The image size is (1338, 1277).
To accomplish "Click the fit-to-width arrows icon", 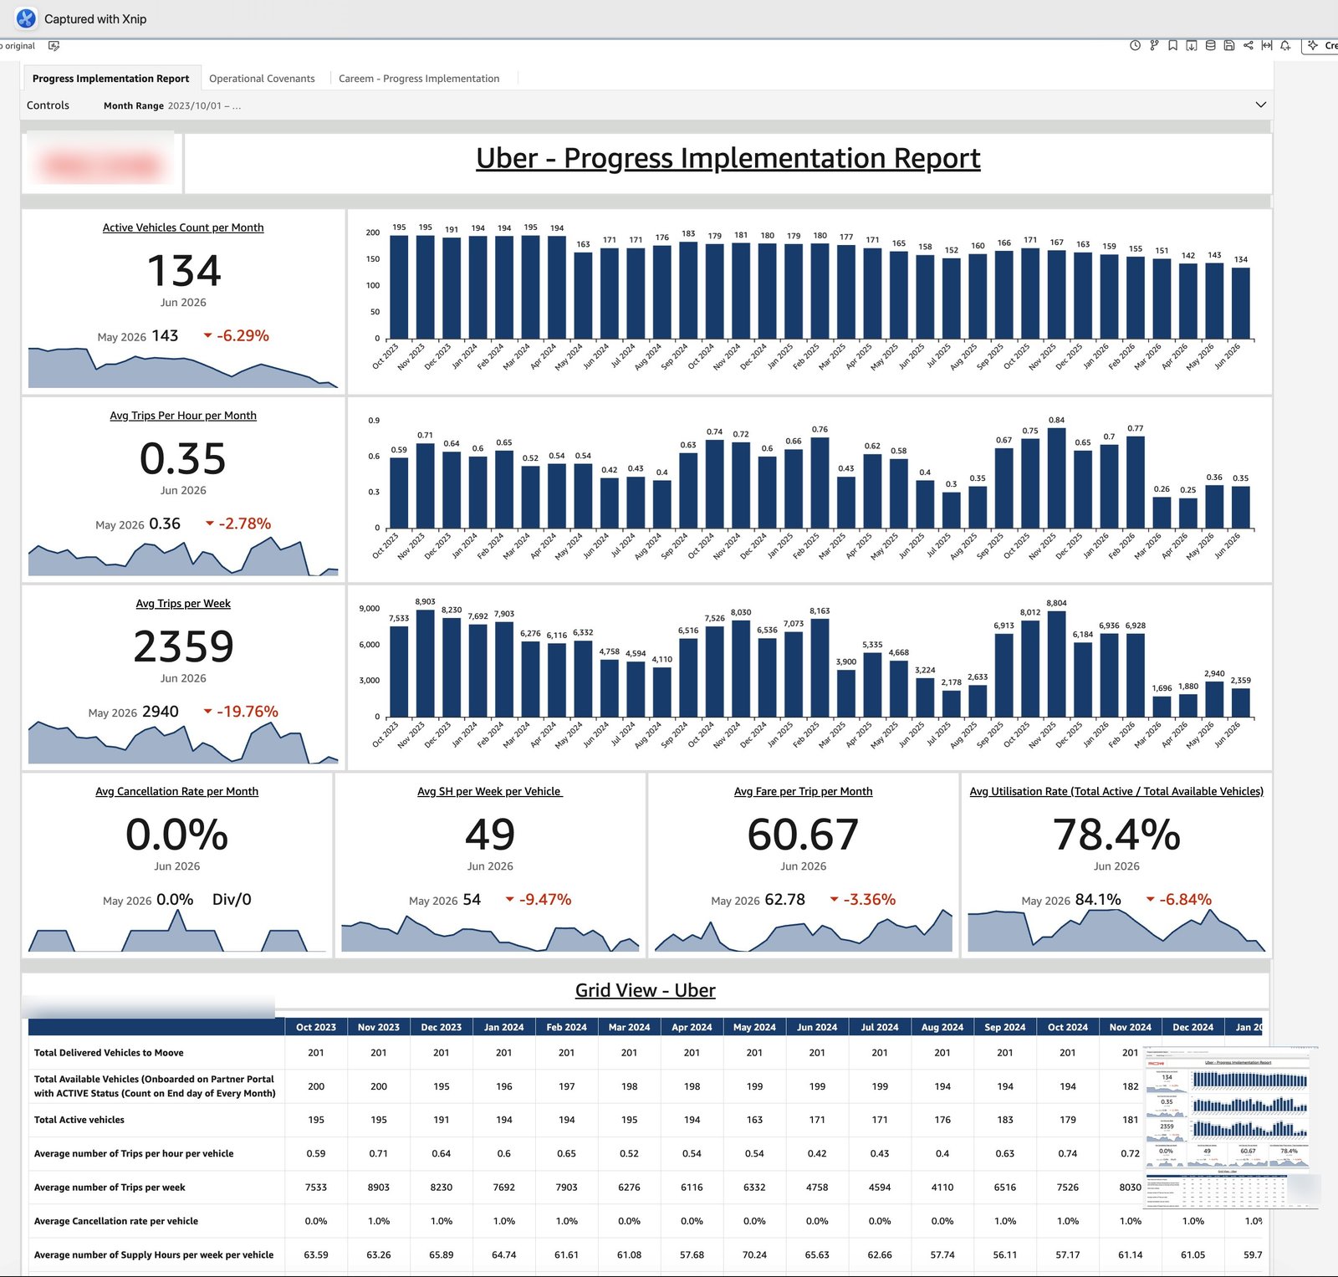I will tap(1267, 45).
